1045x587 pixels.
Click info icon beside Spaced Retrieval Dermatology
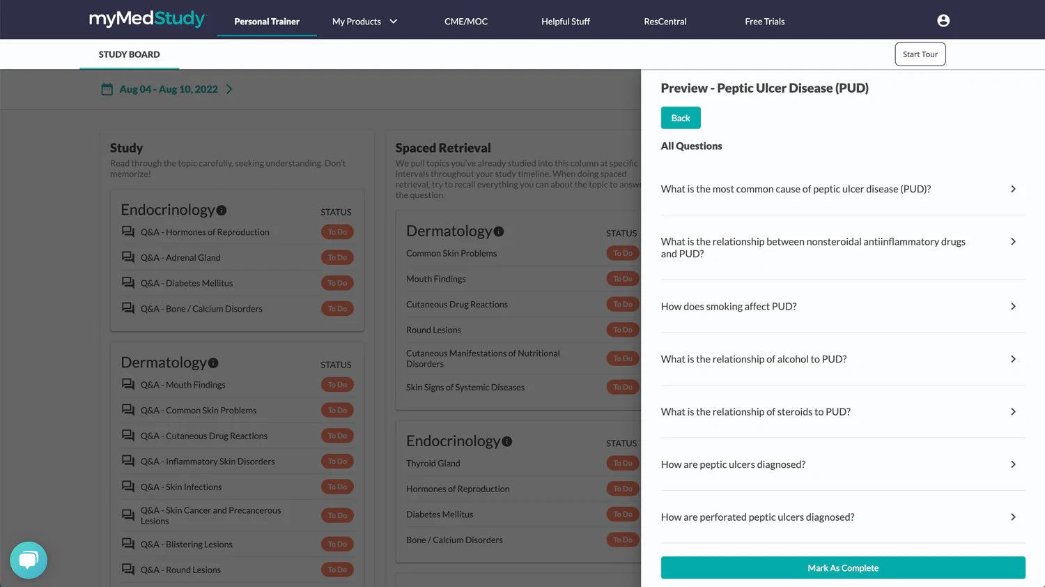[499, 231]
